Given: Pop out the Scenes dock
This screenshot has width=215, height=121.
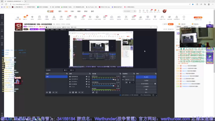Looking at the screenshot, I should [67, 74].
